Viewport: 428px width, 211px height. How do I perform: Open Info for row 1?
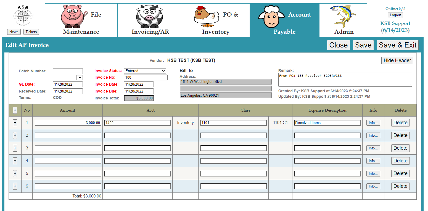coord(373,123)
